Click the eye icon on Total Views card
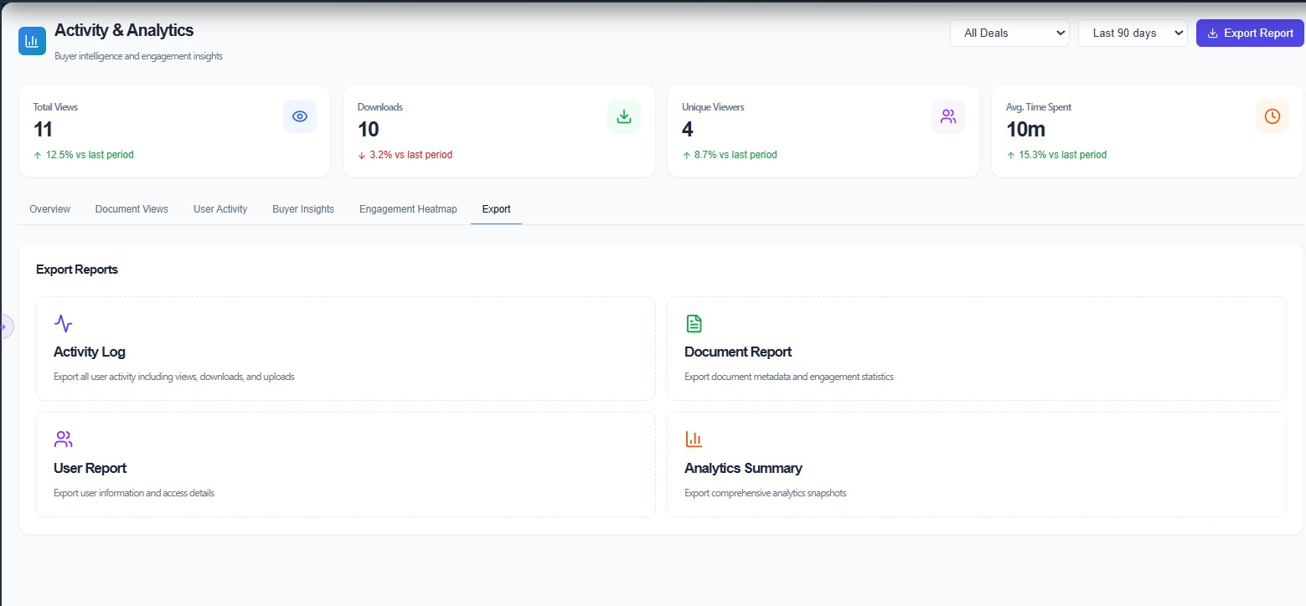Screen dimensions: 1306x606 click(x=300, y=116)
